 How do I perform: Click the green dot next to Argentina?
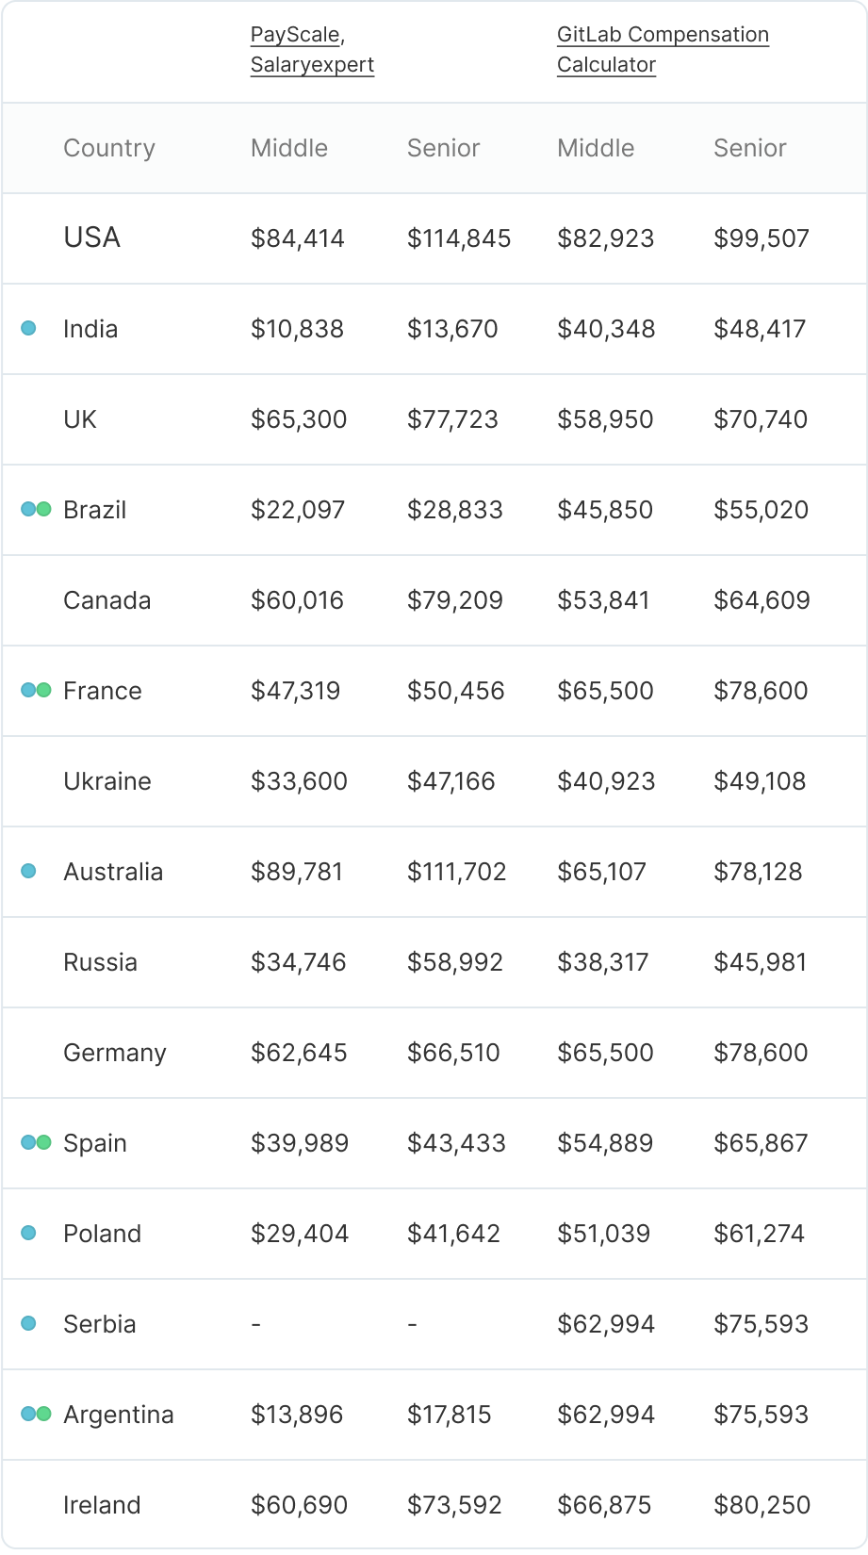[43, 1415]
